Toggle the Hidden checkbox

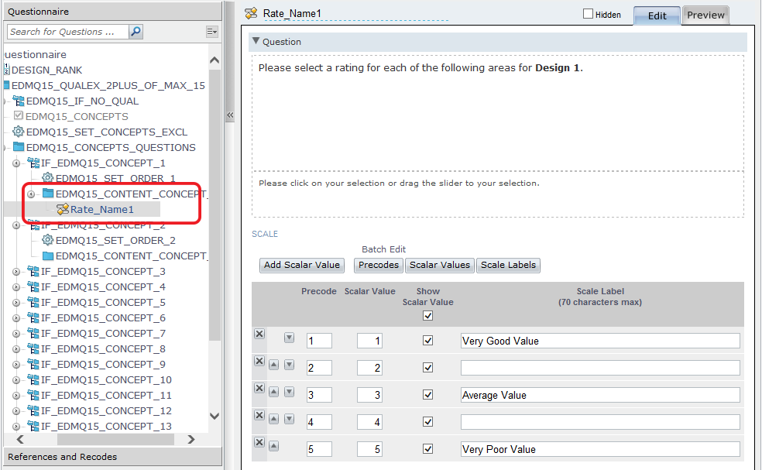click(588, 14)
